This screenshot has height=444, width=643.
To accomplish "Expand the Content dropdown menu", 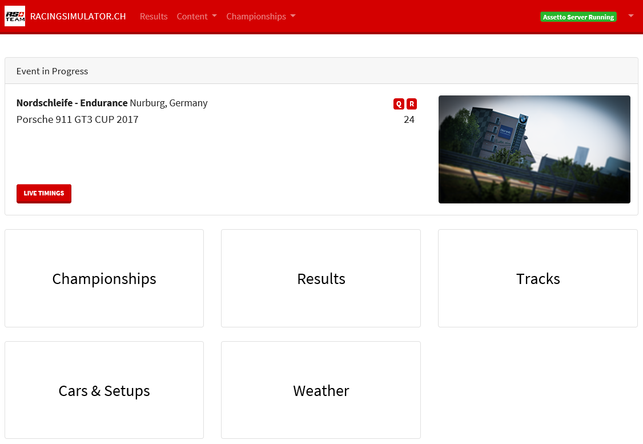I will [197, 17].
